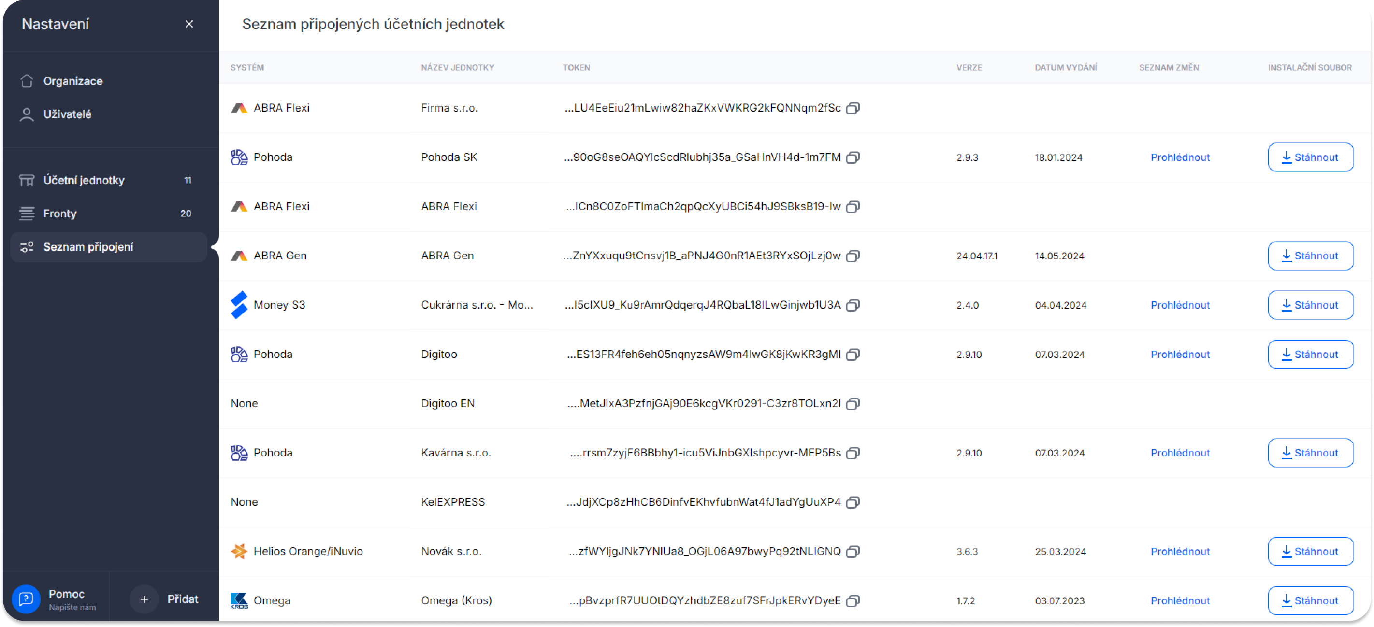
Task: Select the KelEXPRESS unit name
Action: click(453, 502)
